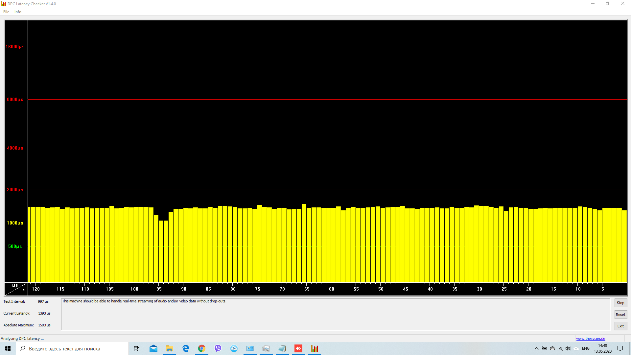Open the notification action center icon
This screenshot has height=355, width=631.
click(x=620, y=348)
